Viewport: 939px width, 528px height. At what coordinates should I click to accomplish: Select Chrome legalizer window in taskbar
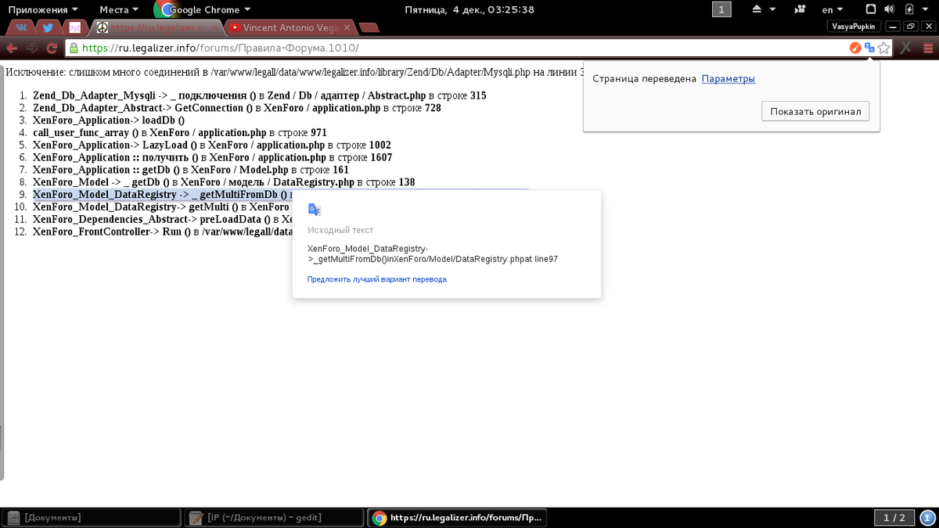[457, 518]
